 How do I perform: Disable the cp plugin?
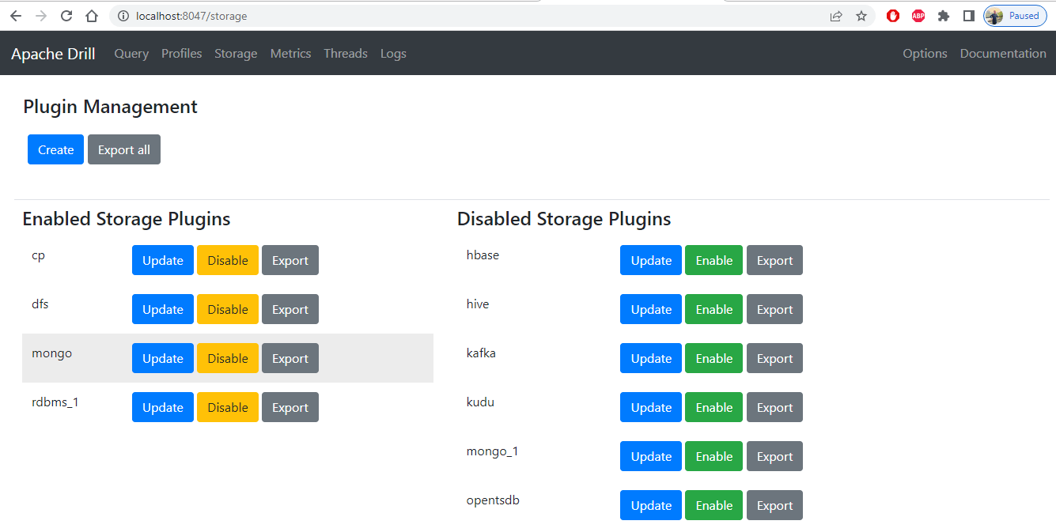228,260
